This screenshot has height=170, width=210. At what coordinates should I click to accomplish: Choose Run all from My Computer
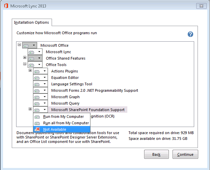point(62,123)
